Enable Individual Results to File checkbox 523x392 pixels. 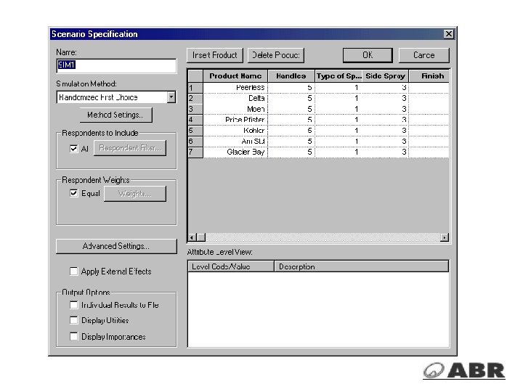point(73,305)
